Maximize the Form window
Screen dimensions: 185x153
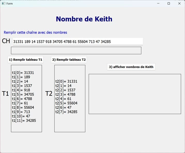tap(169, 3)
